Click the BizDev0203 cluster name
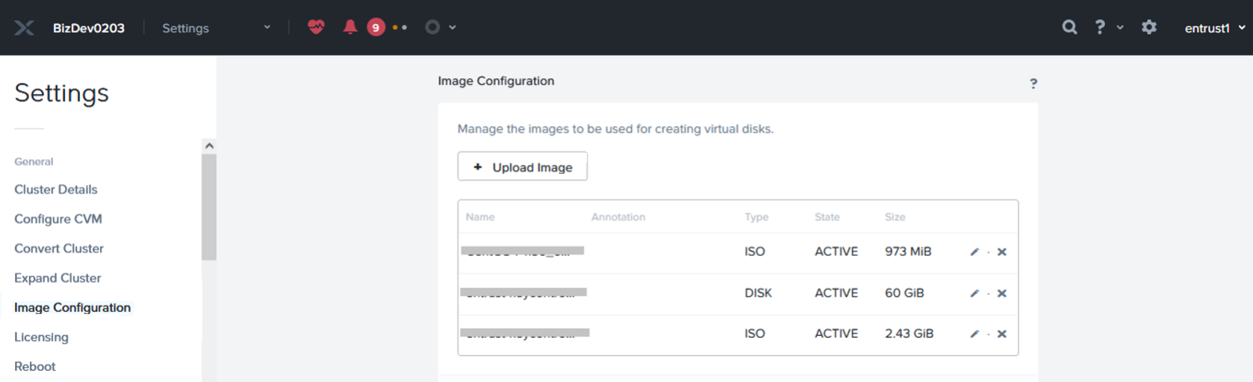 click(89, 28)
